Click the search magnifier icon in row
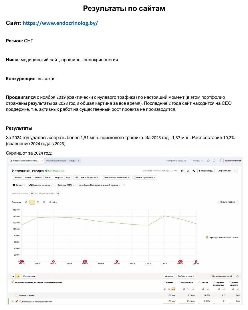 20,301
